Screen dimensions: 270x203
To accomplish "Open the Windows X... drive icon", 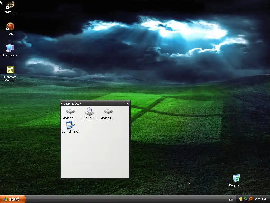I will pos(108,113).
